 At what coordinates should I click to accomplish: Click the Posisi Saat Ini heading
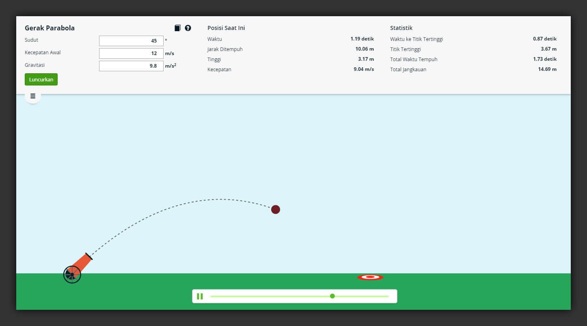(x=226, y=28)
